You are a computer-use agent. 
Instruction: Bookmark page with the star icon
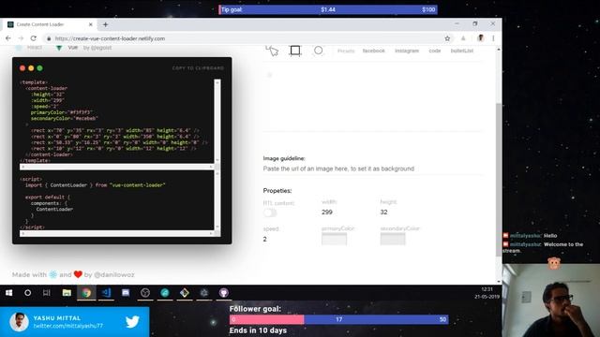[447, 38]
